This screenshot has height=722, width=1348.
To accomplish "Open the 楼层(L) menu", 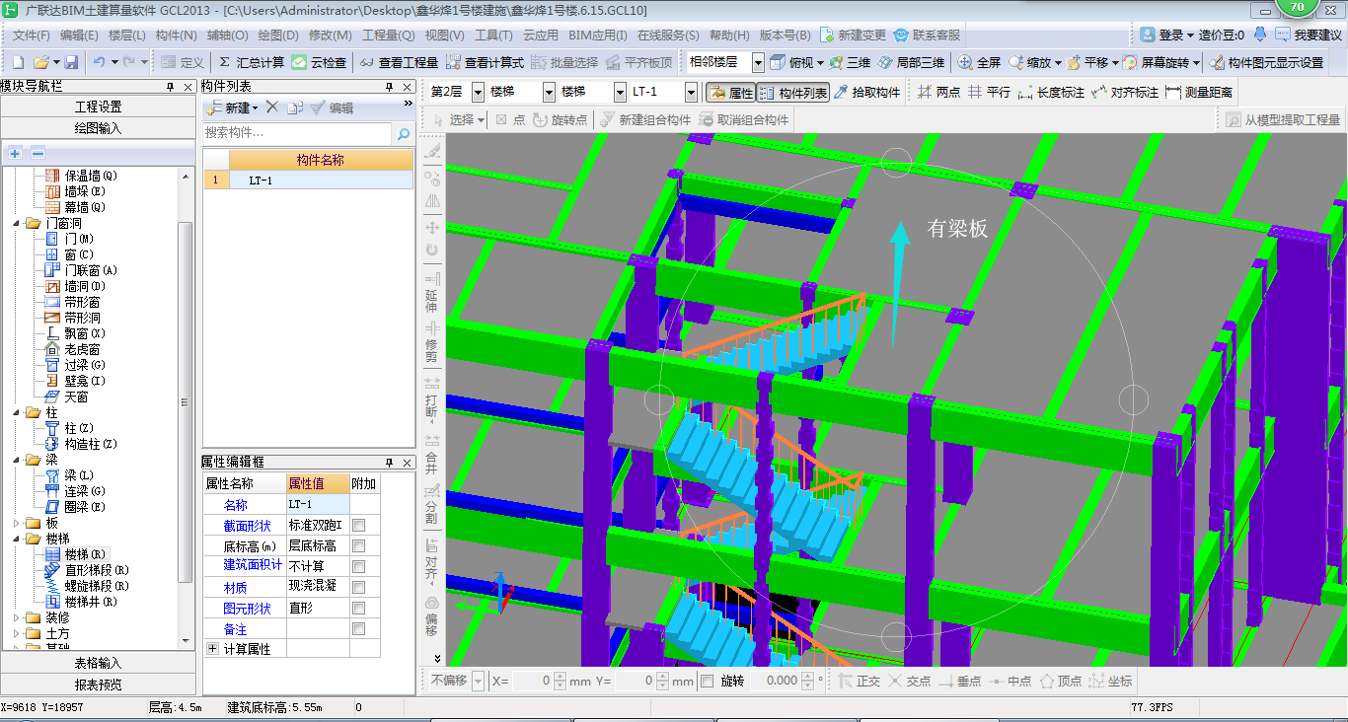I will tap(126, 35).
